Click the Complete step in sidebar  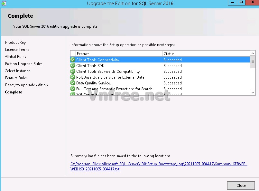(x=14, y=92)
